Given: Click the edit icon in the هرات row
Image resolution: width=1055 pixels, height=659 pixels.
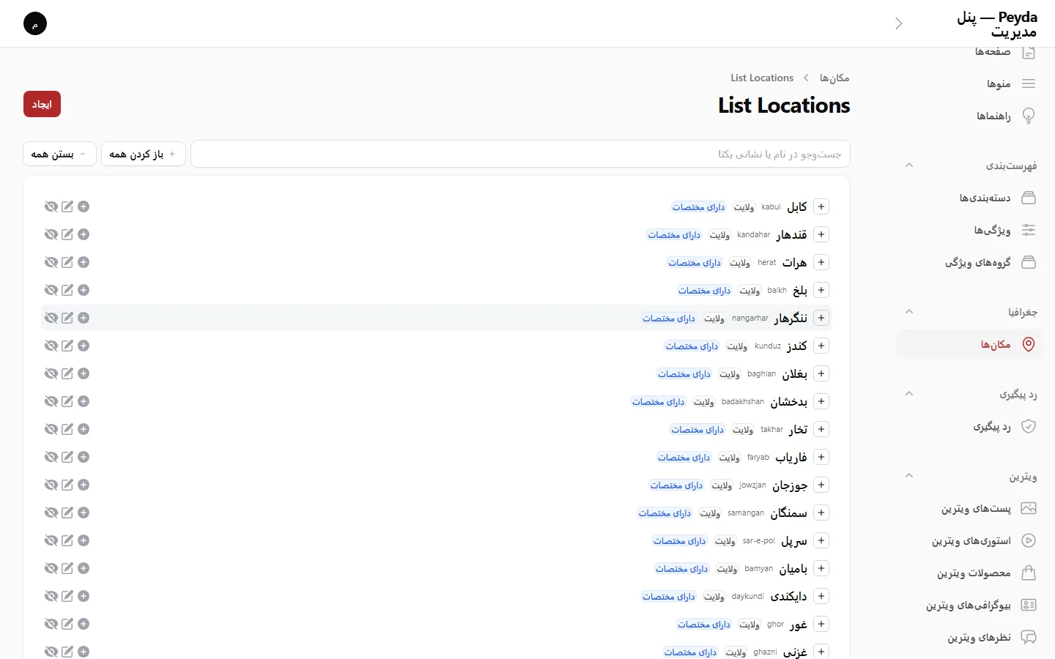Looking at the screenshot, I should click(67, 262).
